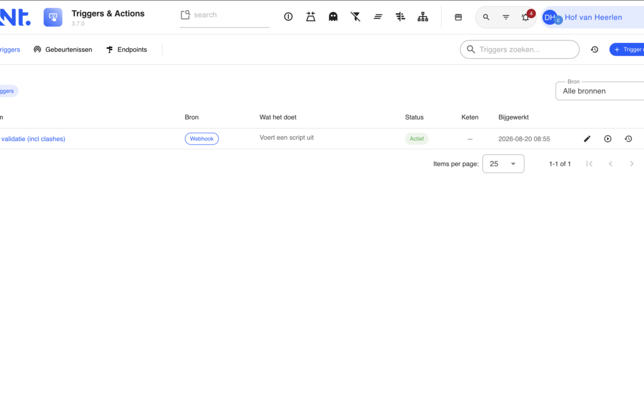Click the Actief status badge

pyautogui.click(x=416, y=139)
